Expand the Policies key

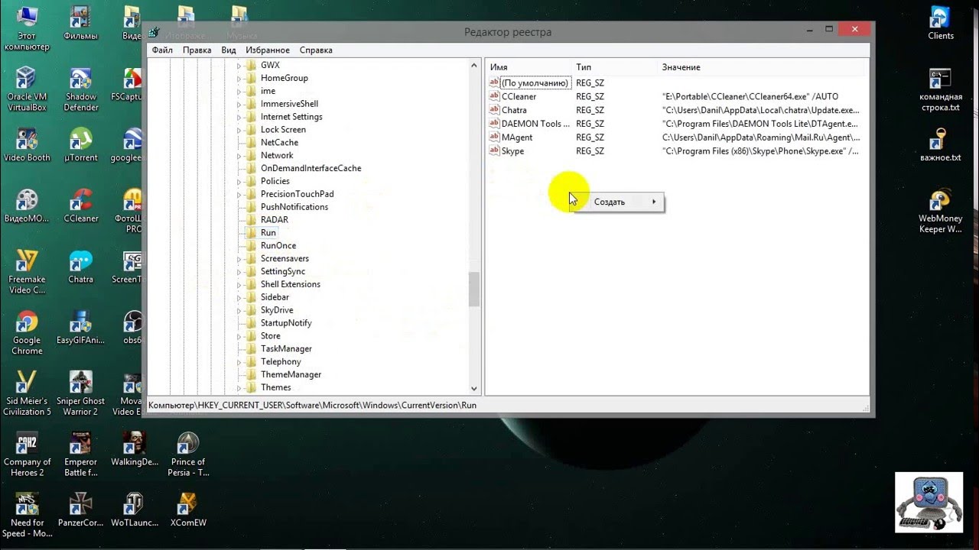pyautogui.click(x=239, y=181)
